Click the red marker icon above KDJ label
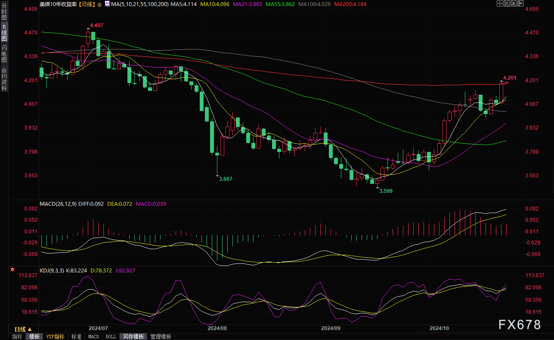Image resolution: width=554 pixels, height=340 pixels. click(12, 269)
